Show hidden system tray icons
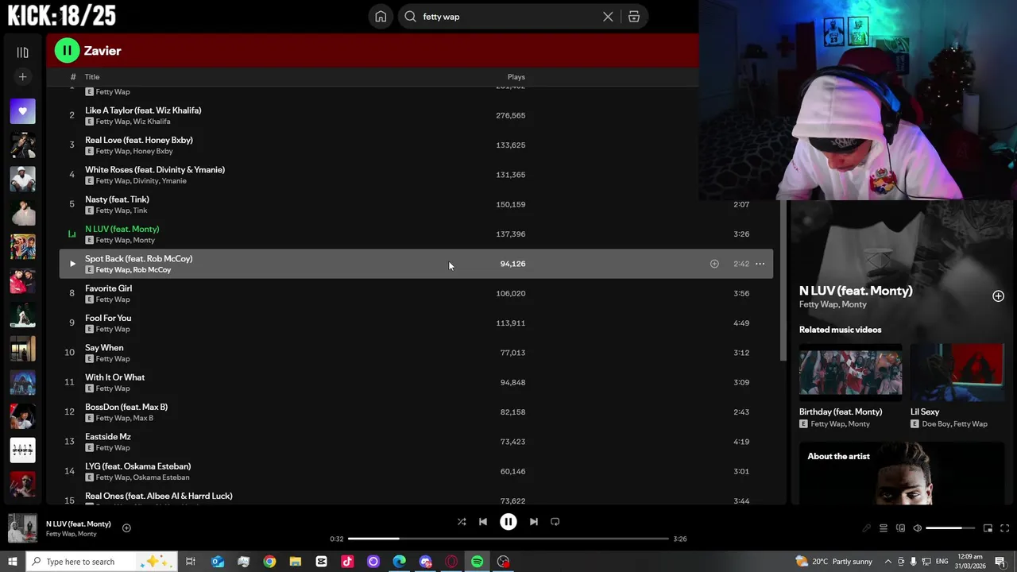This screenshot has width=1017, height=572. (888, 562)
